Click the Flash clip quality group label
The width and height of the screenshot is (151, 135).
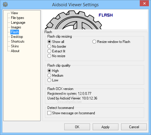(x=59, y=65)
